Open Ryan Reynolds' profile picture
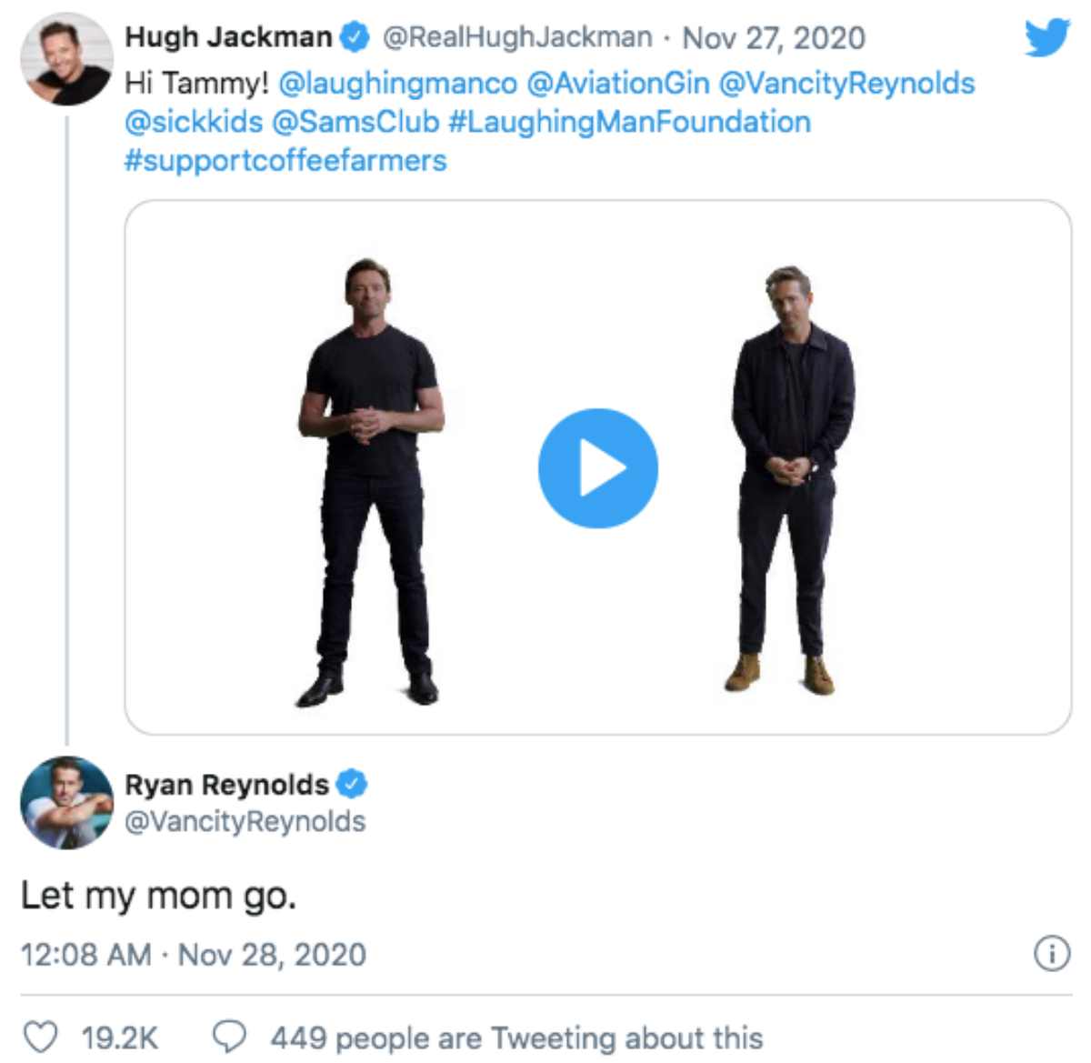Image resolution: width=1091 pixels, height=1063 pixels. tap(66, 802)
